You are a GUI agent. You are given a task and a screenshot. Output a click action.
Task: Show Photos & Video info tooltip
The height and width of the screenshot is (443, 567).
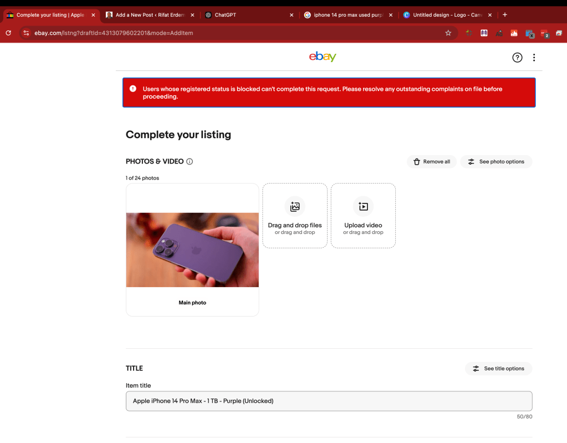coord(190,162)
